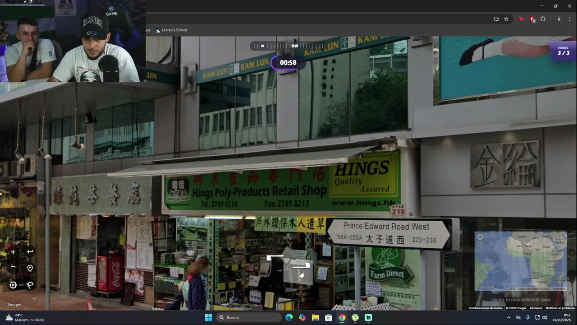Open Términos link inside the mini-map
The image size is (577, 325).
pos(558,289)
